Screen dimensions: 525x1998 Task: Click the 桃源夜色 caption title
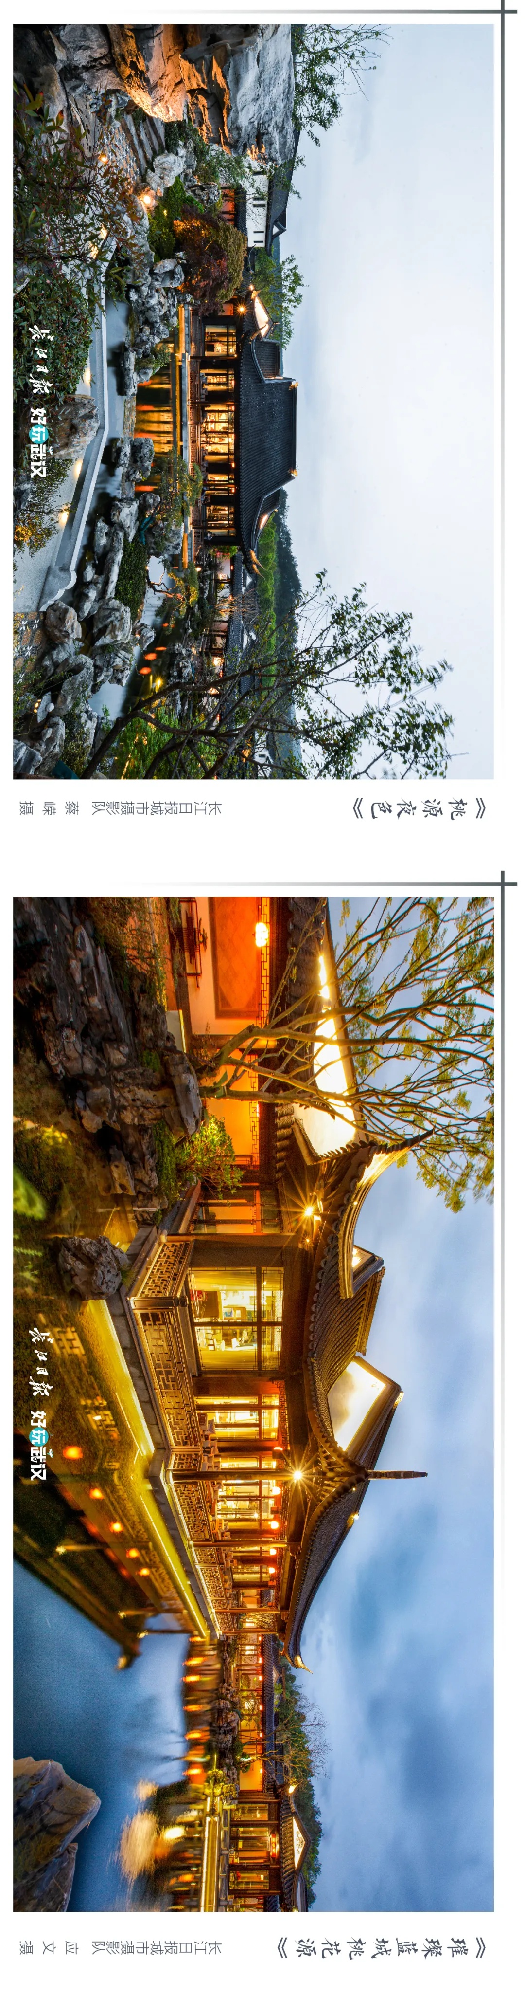click(419, 808)
